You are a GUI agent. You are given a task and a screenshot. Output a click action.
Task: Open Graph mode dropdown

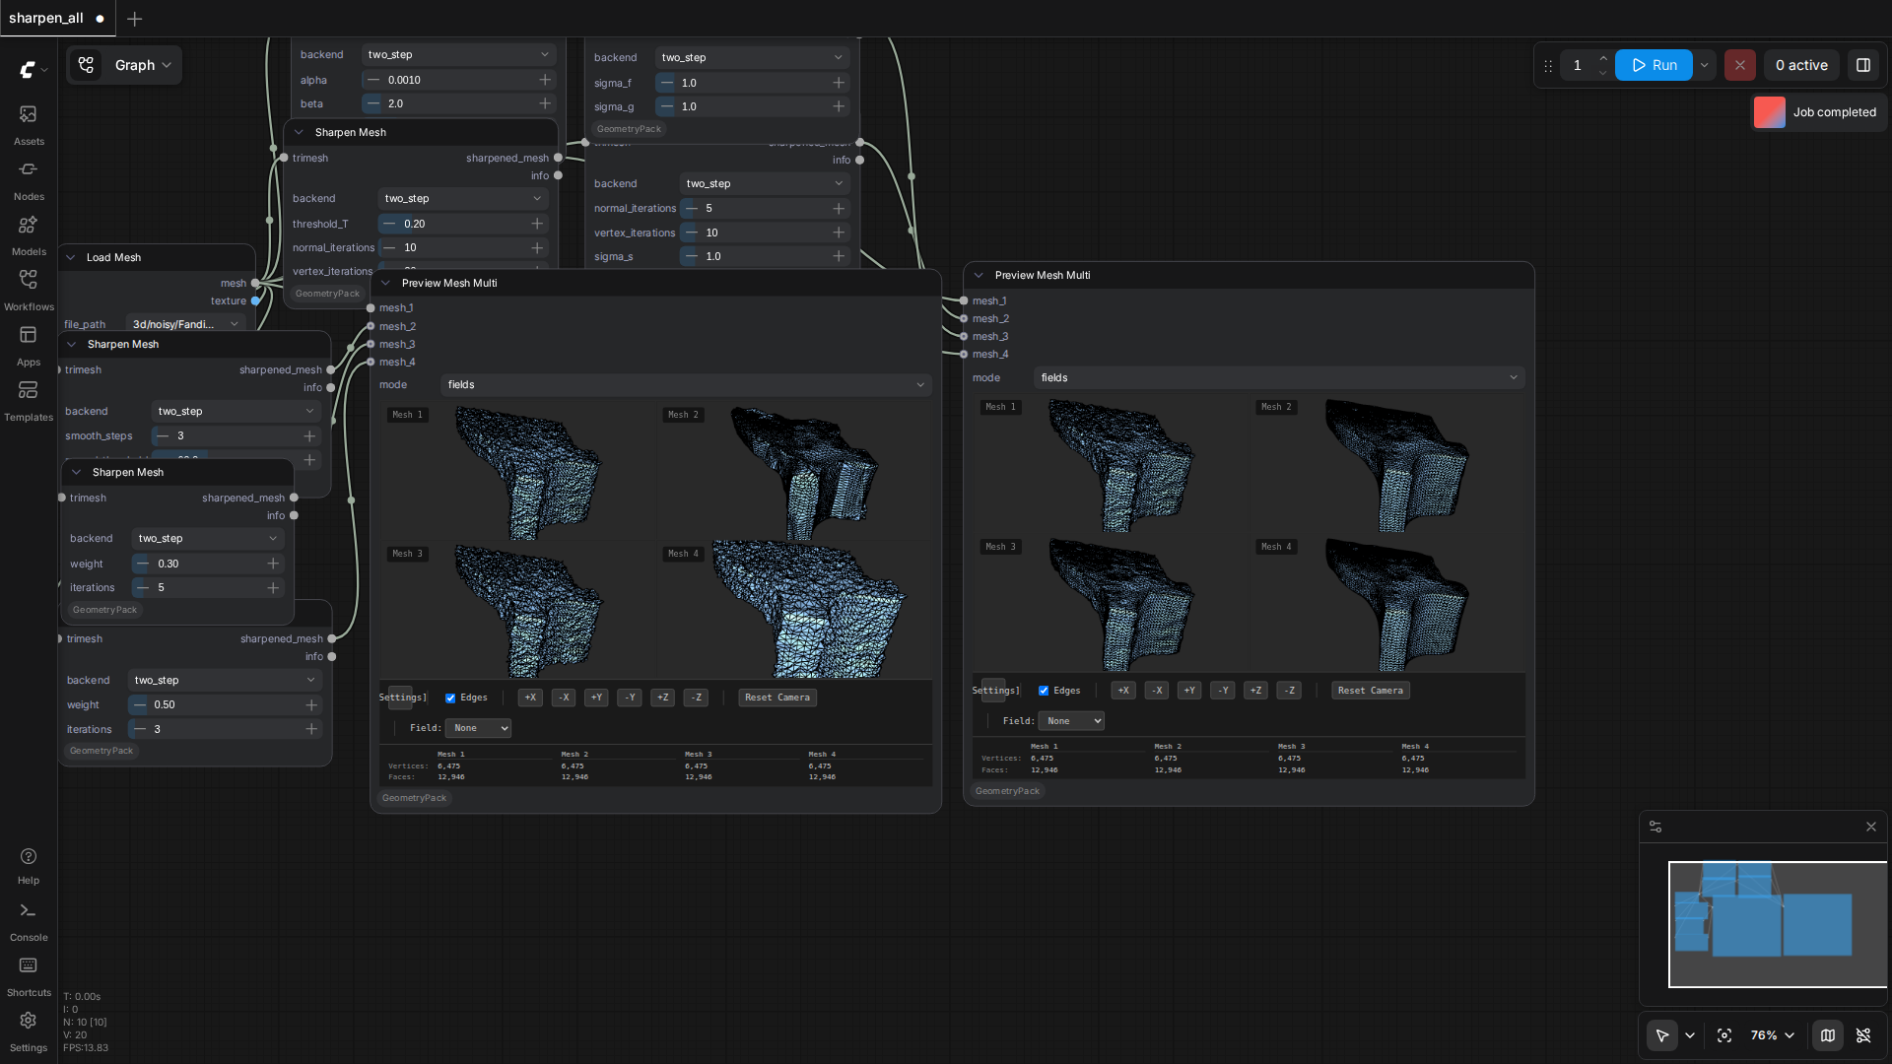tap(125, 65)
